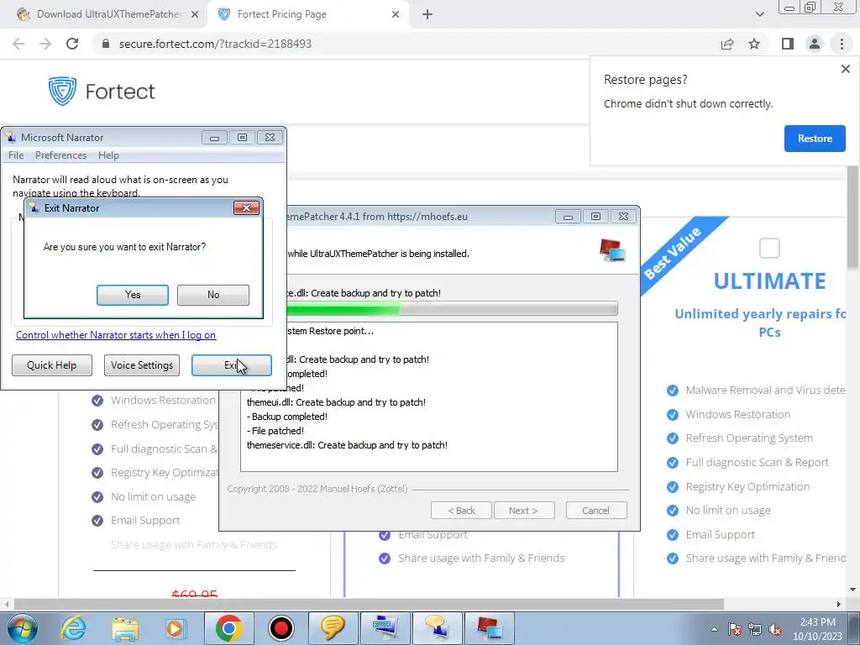Click the share page icon in address bar
This screenshot has height=645, width=860.
[727, 44]
